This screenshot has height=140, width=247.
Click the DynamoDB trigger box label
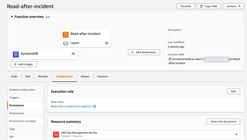29,54
